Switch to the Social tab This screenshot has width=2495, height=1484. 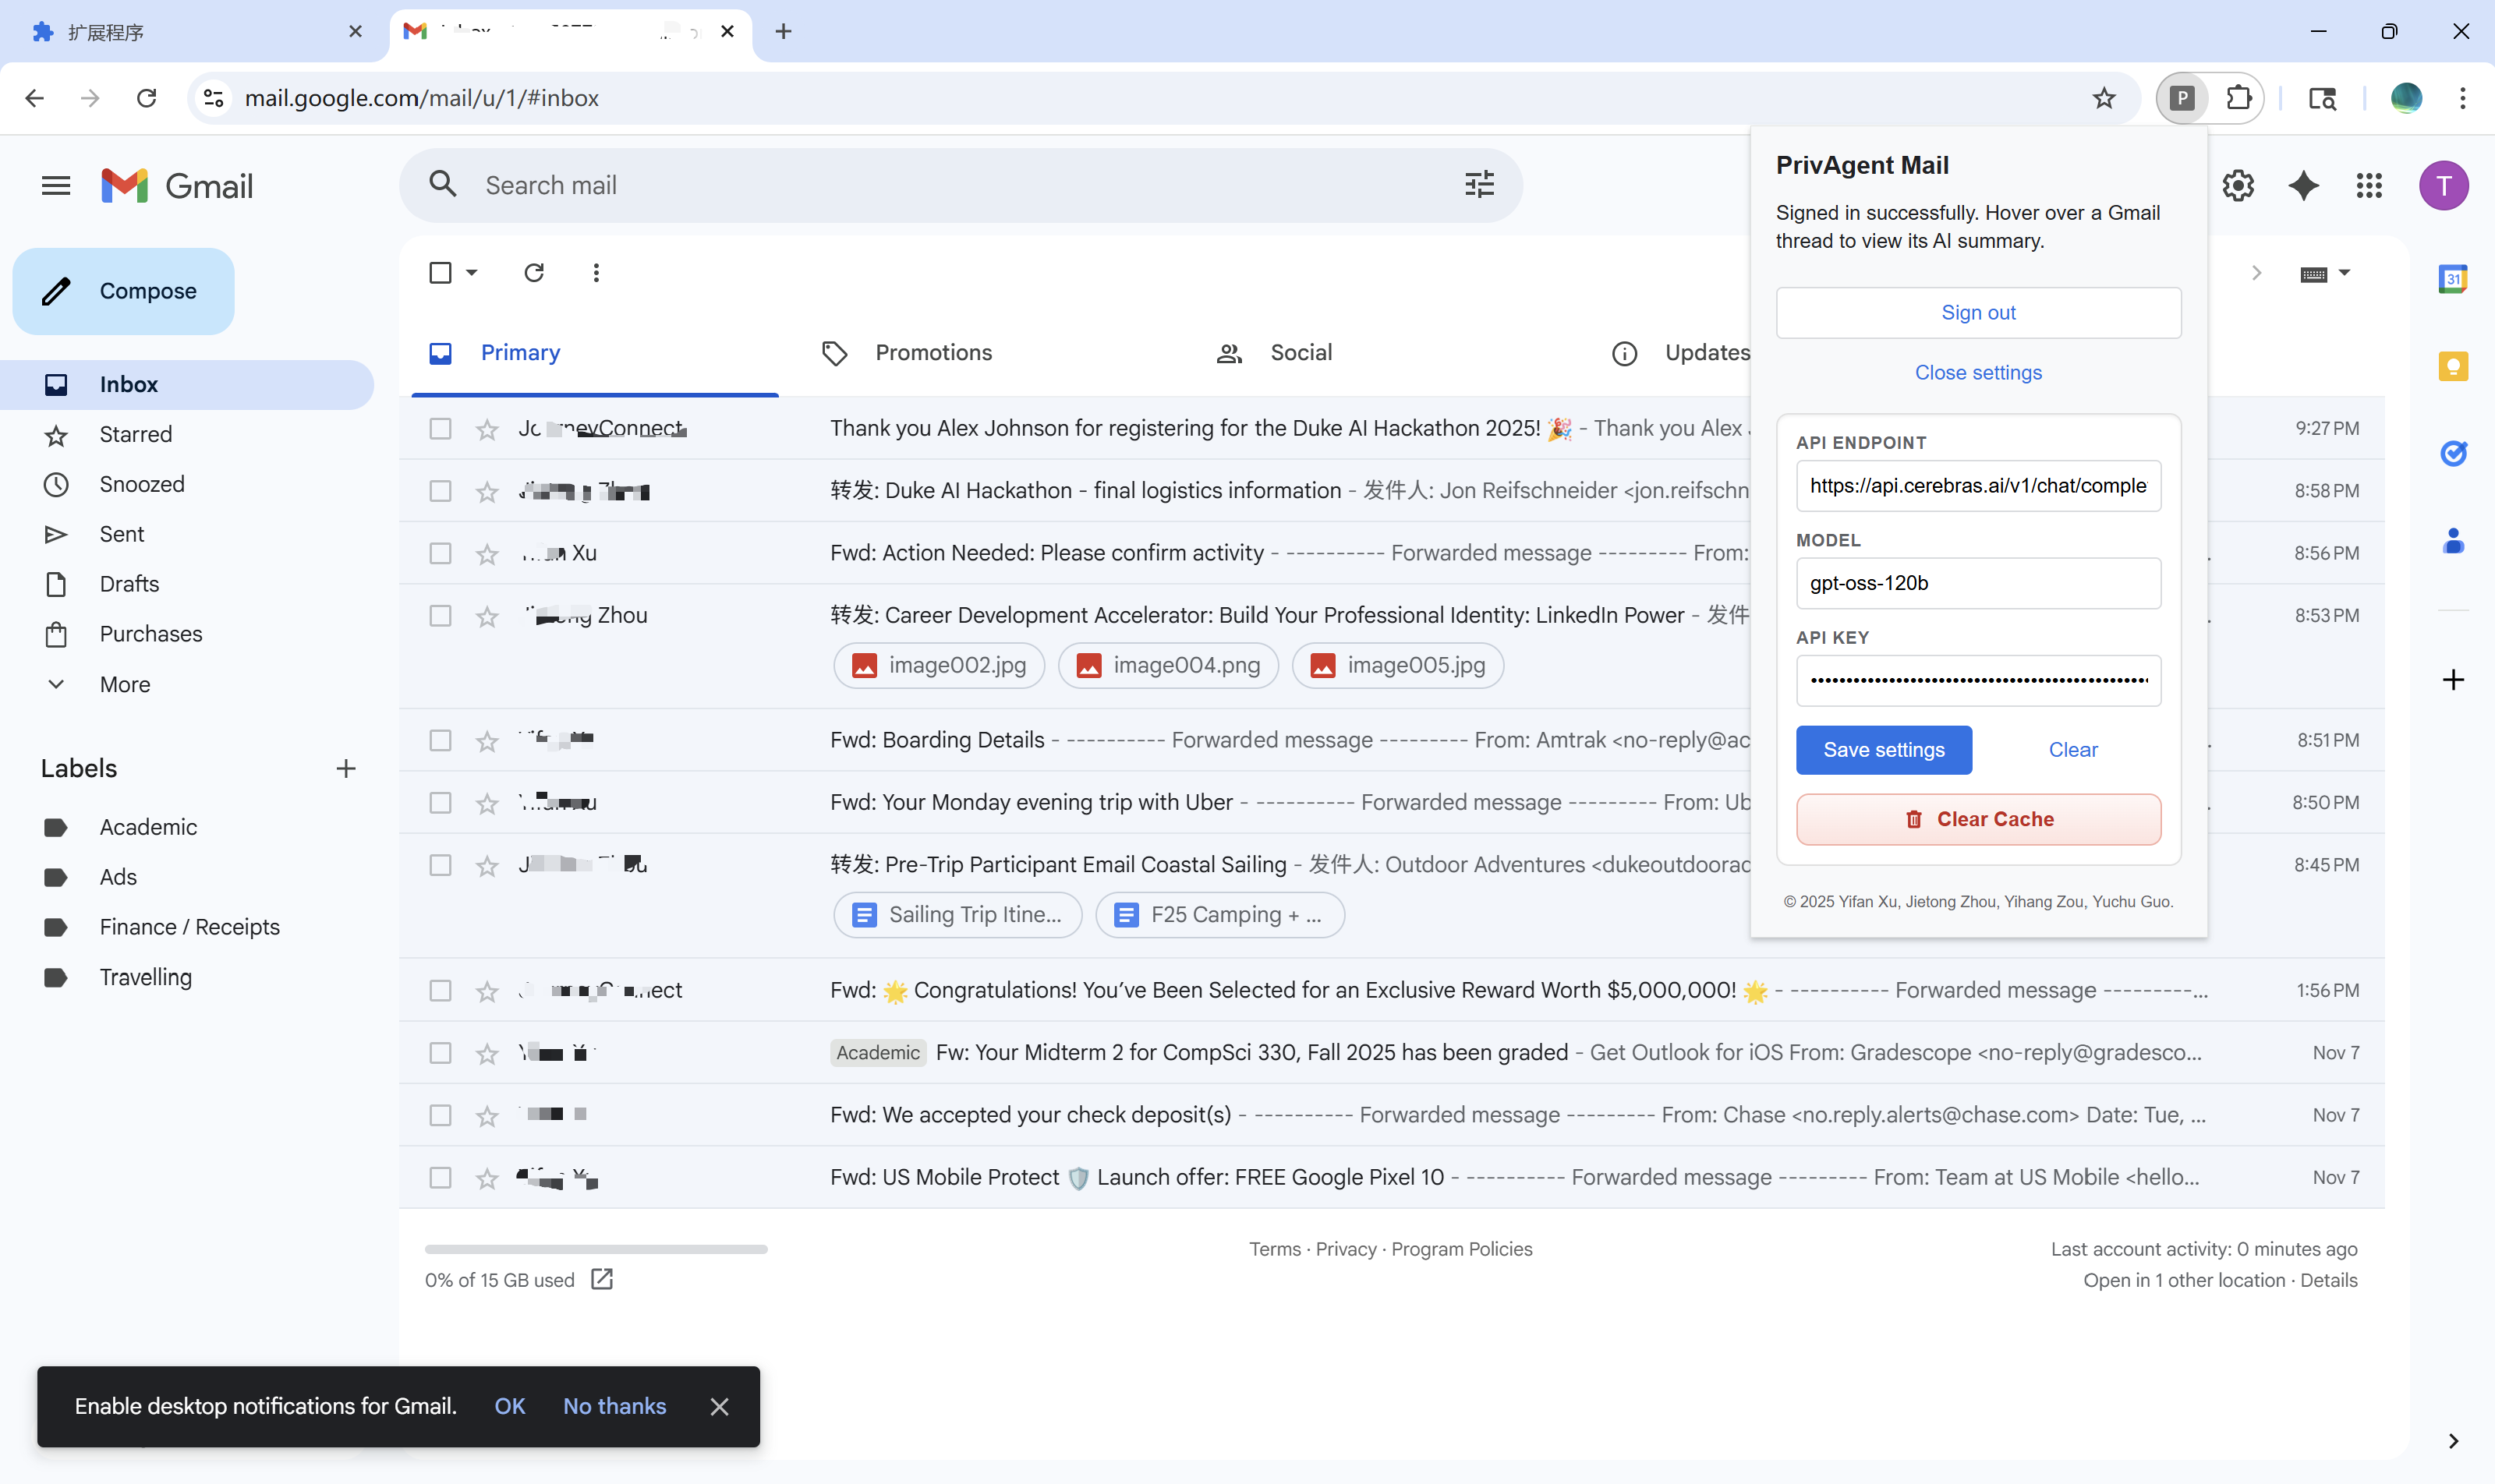click(1300, 353)
